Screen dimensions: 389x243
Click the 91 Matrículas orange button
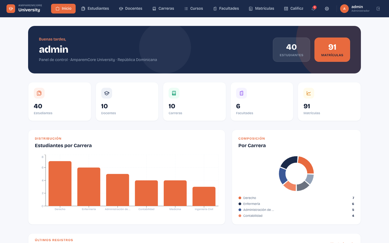[x=332, y=50]
